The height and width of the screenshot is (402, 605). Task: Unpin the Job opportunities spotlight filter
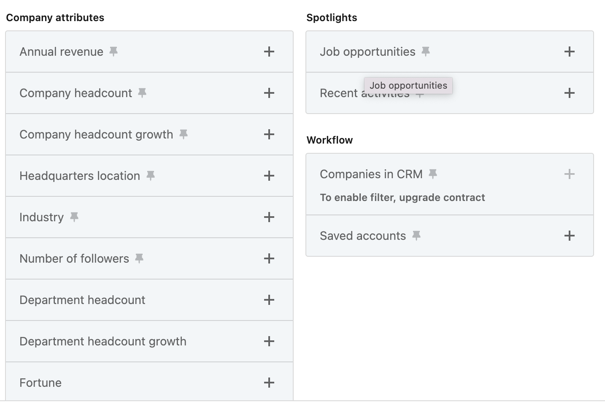click(426, 52)
